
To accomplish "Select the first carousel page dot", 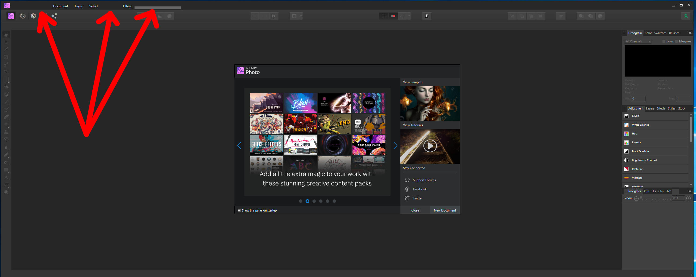I will pyautogui.click(x=301, y=201).
